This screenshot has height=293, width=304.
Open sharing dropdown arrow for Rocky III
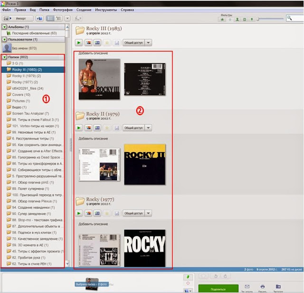coord(148,43)
